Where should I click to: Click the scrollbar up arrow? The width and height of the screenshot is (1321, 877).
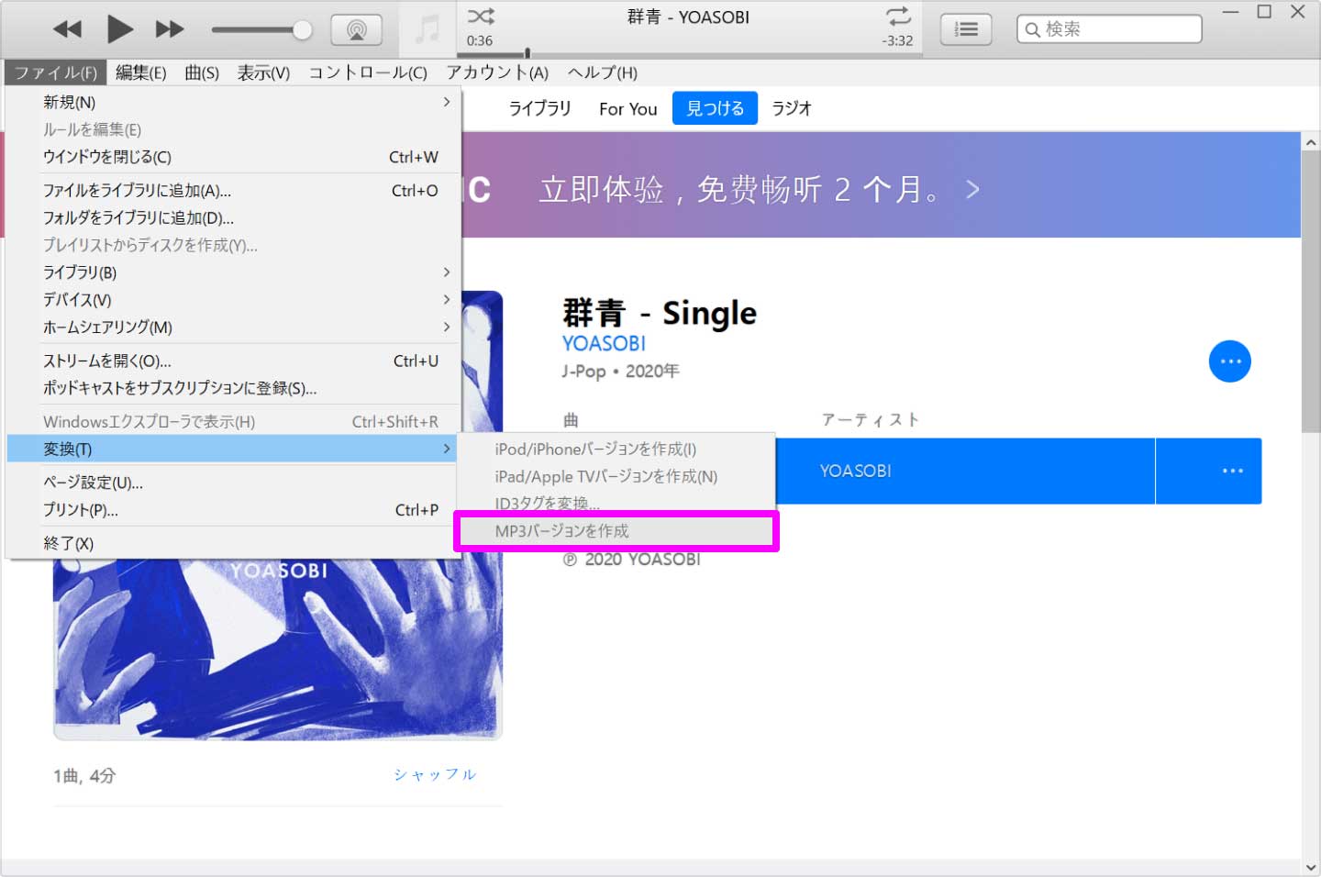(x=1311, y=142)
